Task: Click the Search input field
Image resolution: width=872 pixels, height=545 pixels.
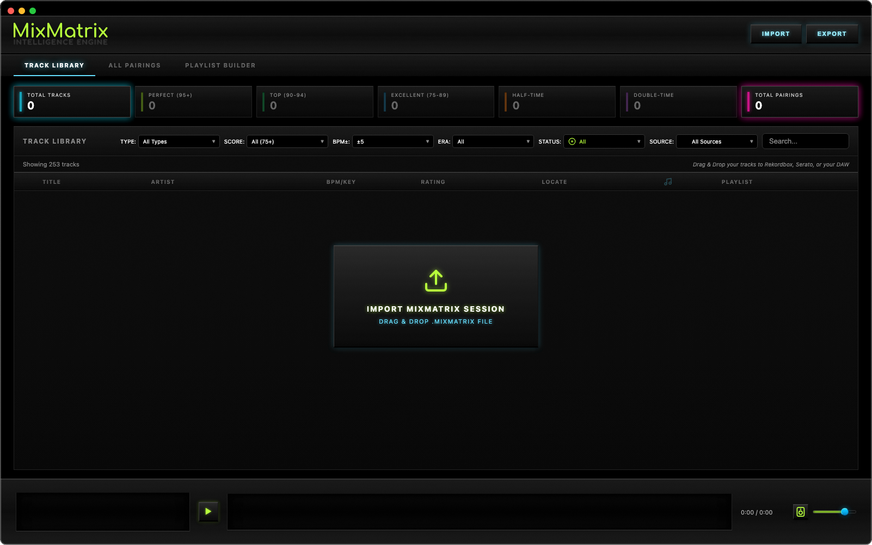Action: 805,141
